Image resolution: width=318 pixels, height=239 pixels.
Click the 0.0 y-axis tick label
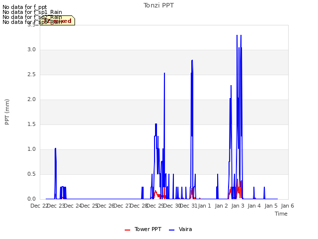32,199
